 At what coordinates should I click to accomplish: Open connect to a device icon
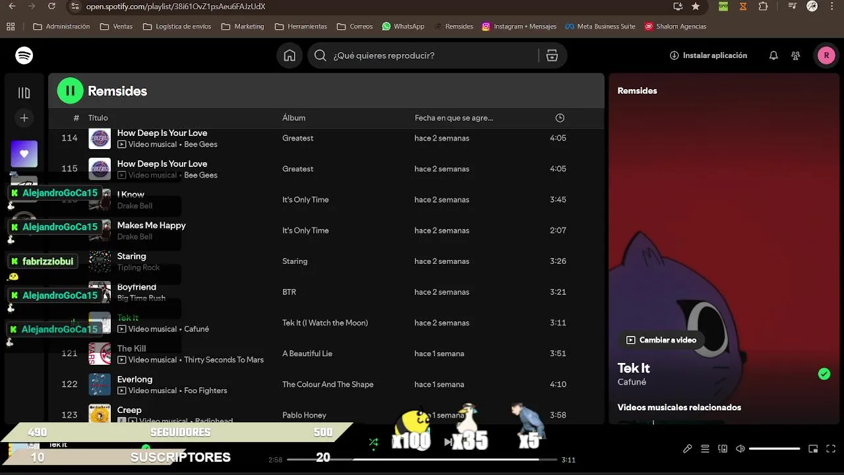pos(723,449)
